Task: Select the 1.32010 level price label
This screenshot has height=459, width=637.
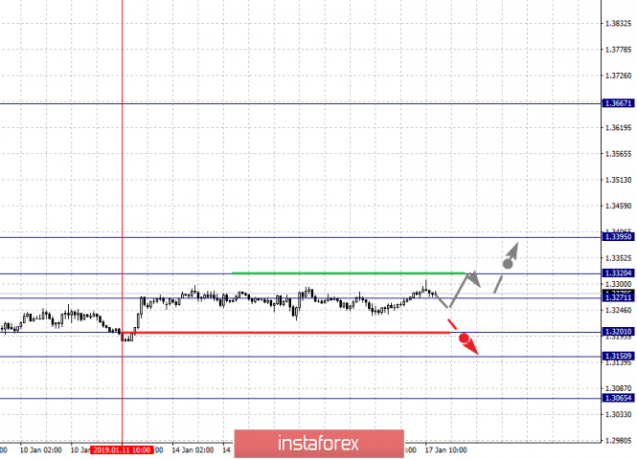Action: coord(618,332)
